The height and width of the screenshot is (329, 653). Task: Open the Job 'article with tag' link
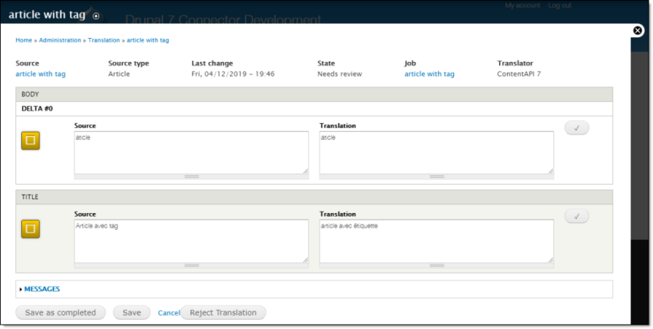click(429, 74)
